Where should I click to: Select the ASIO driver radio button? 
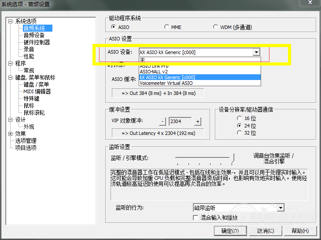113,27
